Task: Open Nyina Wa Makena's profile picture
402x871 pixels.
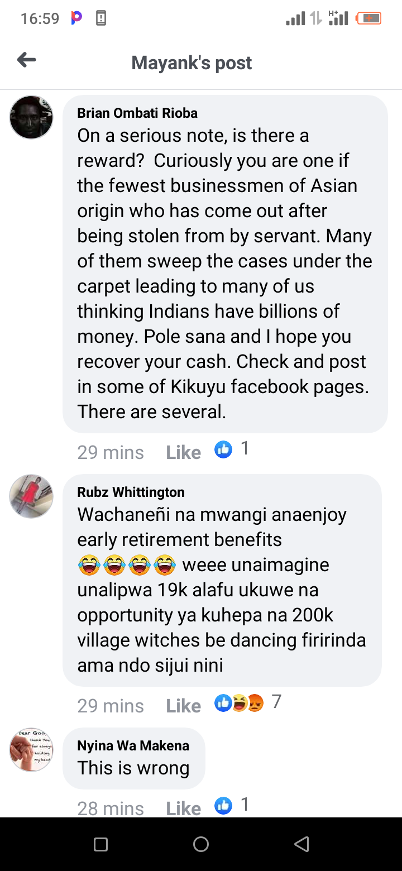Action: click(31, 750)
